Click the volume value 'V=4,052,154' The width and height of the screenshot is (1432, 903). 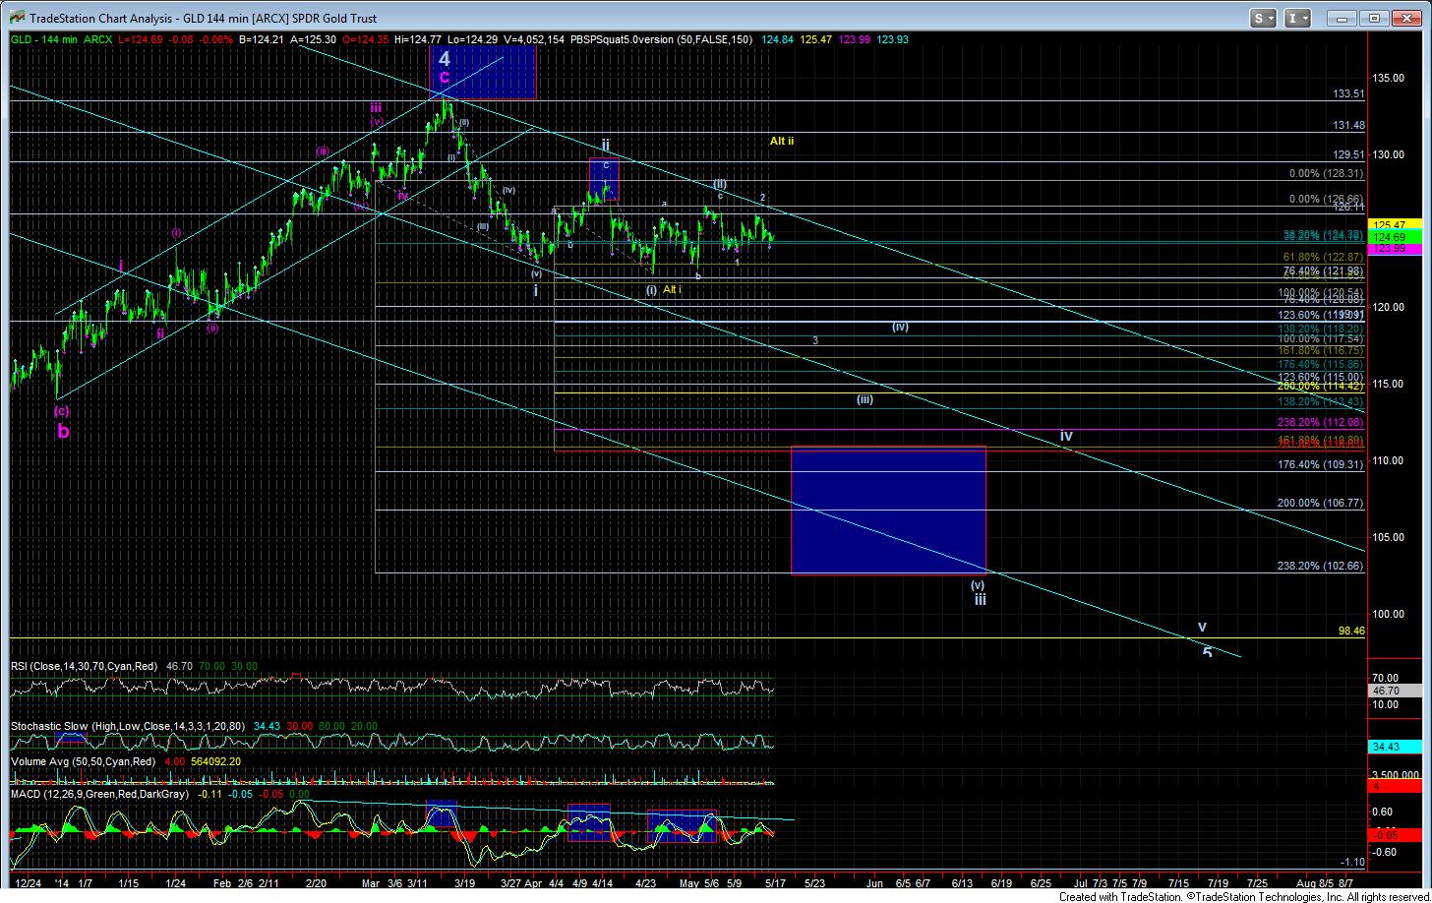click(x=536, y=39)
